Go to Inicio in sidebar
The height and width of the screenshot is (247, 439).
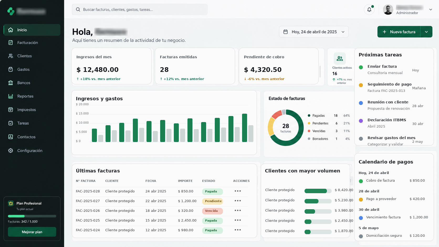(32, 30)
